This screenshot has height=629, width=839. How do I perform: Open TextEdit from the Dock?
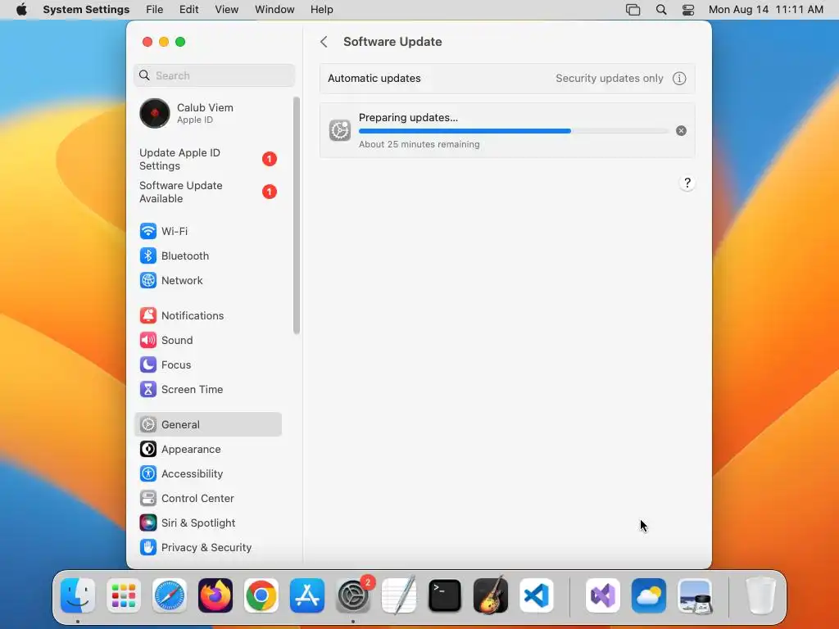[x=399, y=595]
